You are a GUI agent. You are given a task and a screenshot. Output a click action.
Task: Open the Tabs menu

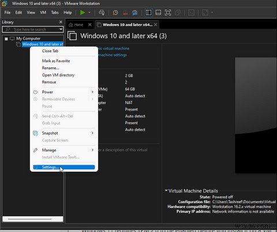click(55, 13)
